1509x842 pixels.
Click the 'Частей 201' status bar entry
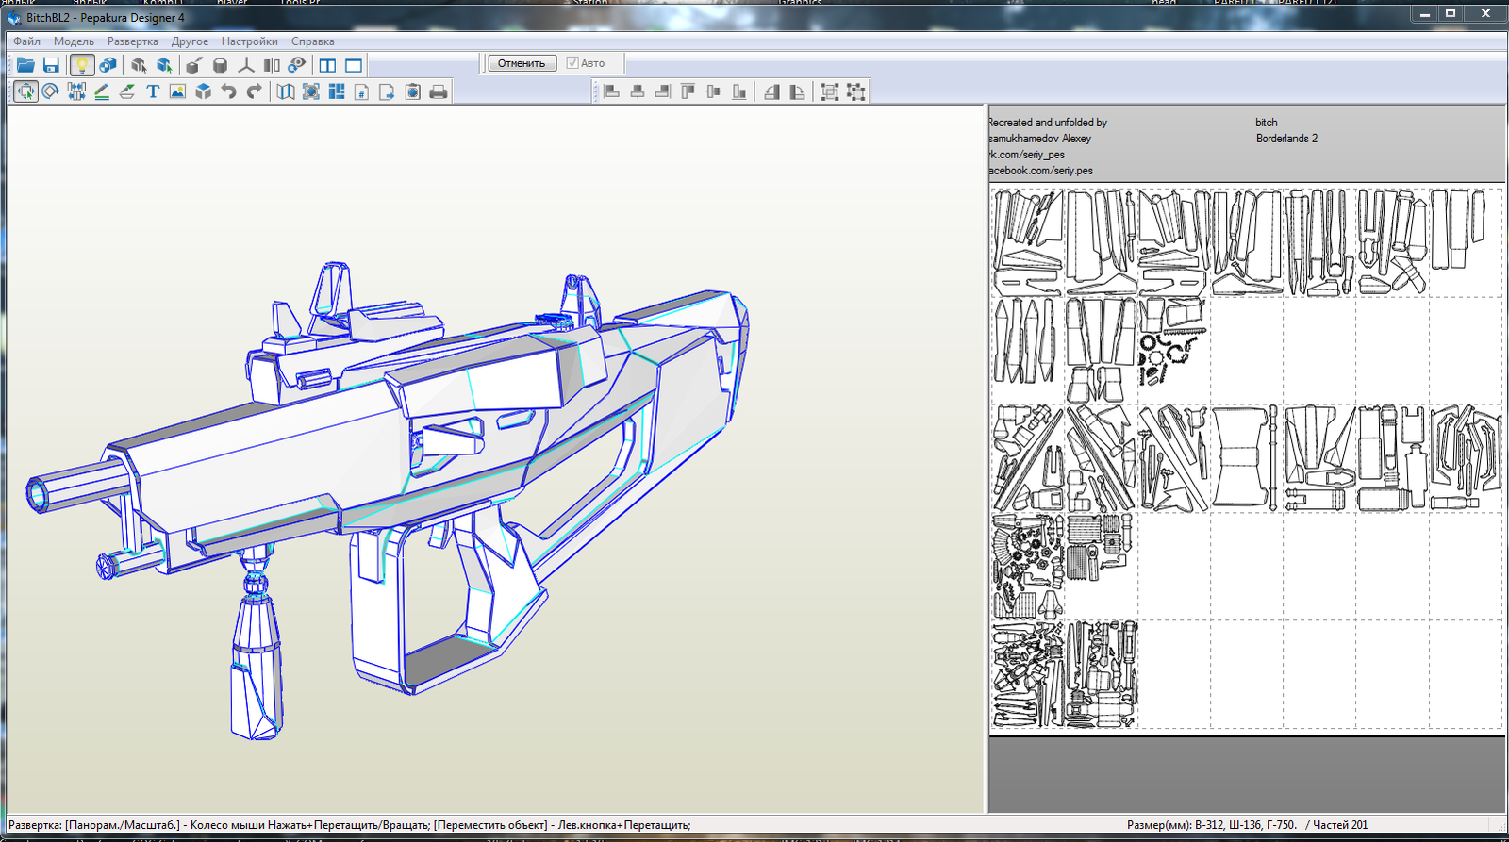tap(1340, 825)
